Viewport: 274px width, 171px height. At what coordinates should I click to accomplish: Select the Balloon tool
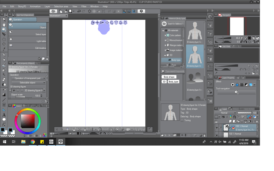[4, 120]
